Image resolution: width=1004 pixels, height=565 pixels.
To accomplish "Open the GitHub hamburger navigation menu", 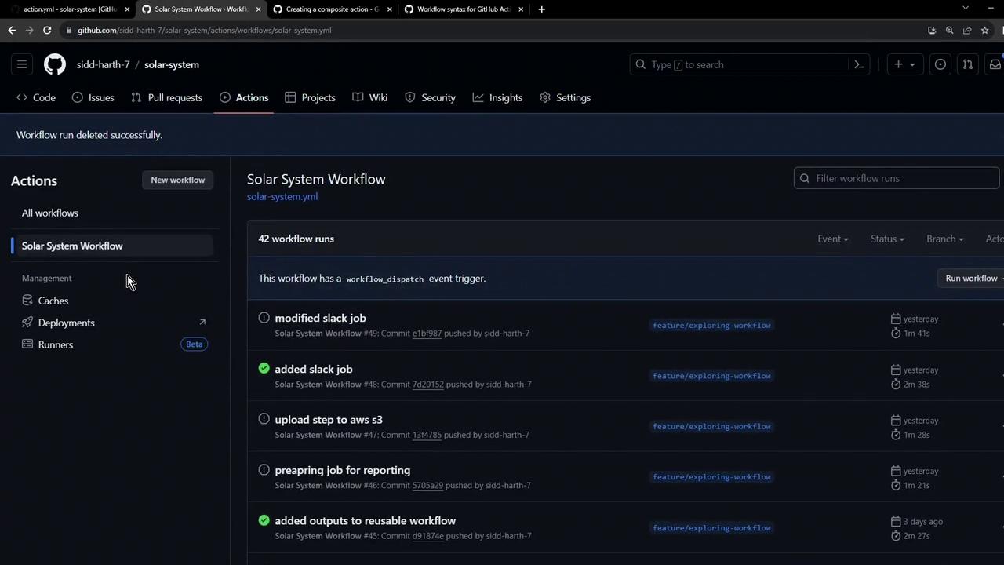I will coord(22,64).
